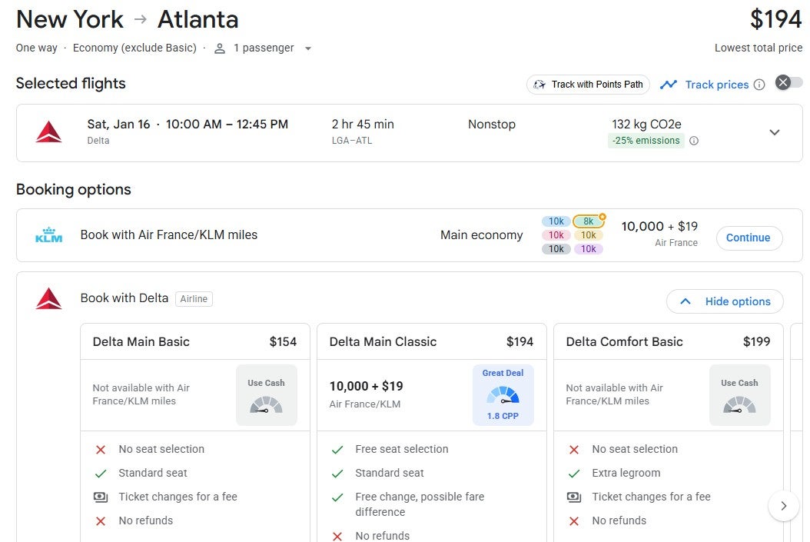Viewport: 810px width, 542px height.
Task: Click the red X beside Comfort Basic No seat selection
Action: [574, 450]
